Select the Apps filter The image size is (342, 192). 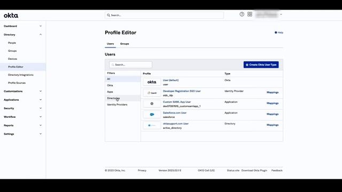click(x=123, y=92)
